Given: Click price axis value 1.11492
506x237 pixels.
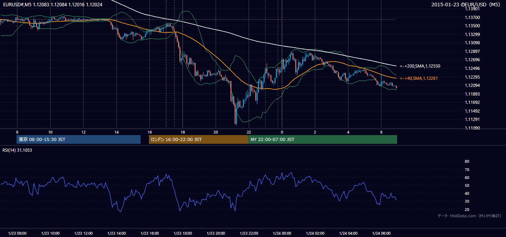Looking at the screenshot, I should (472, 111).
